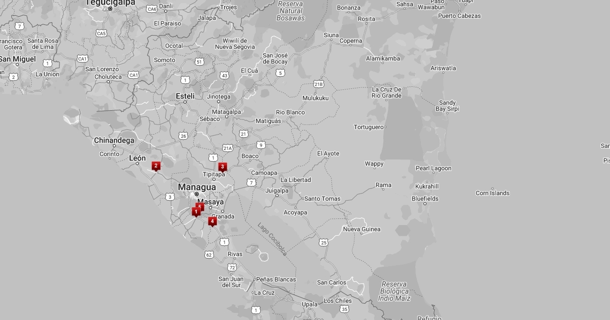Click map marker number 1
The height and width of the screenshot is (320, 610).
196,212
